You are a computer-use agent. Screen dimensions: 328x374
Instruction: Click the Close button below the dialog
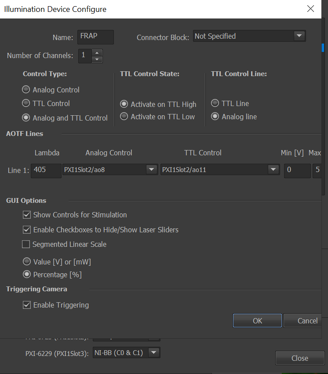(x=299, y=358)
